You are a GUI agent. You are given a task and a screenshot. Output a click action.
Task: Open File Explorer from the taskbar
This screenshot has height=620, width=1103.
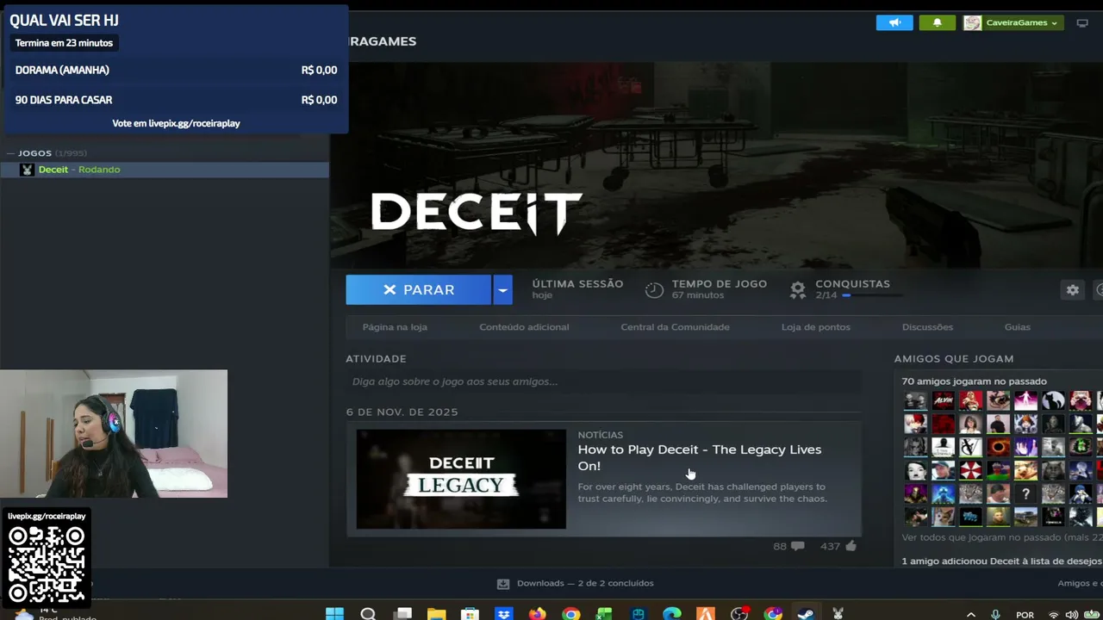coord(436,614)
